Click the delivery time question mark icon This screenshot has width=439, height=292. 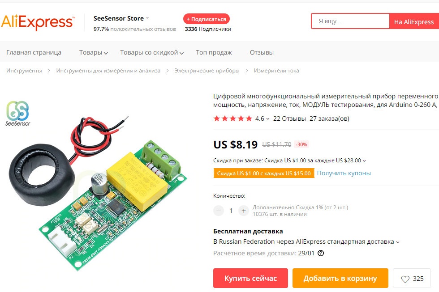point(321,253)
